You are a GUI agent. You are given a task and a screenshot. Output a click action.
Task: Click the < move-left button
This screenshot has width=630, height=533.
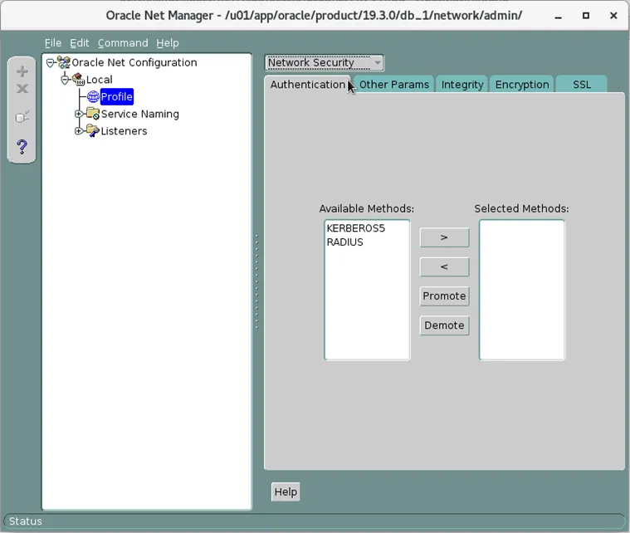444,266
